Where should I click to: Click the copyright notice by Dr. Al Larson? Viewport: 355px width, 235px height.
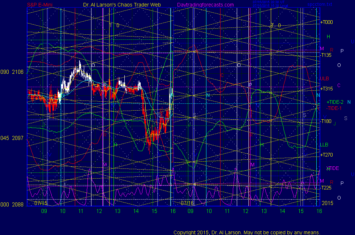click(247, 232)
